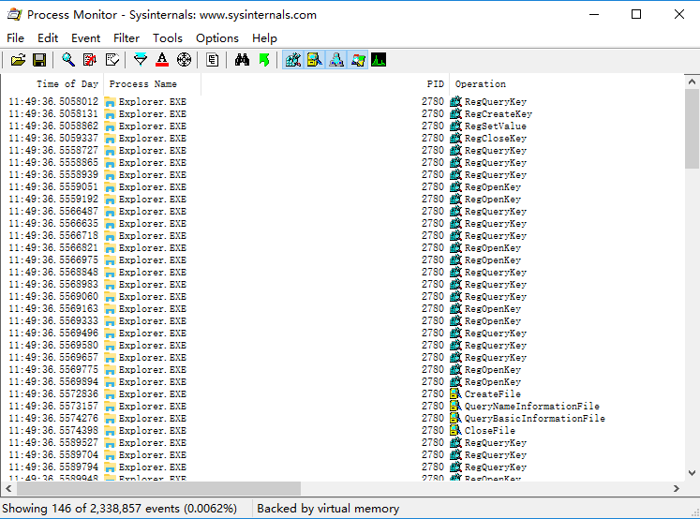700x519 pixels.
Task: Toggle Show File System Activity button
Action: (315, 60)
